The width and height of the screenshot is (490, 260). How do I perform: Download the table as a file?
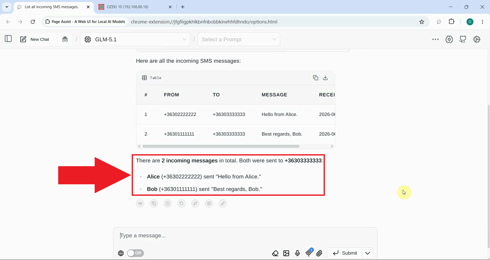click(325, 78)
